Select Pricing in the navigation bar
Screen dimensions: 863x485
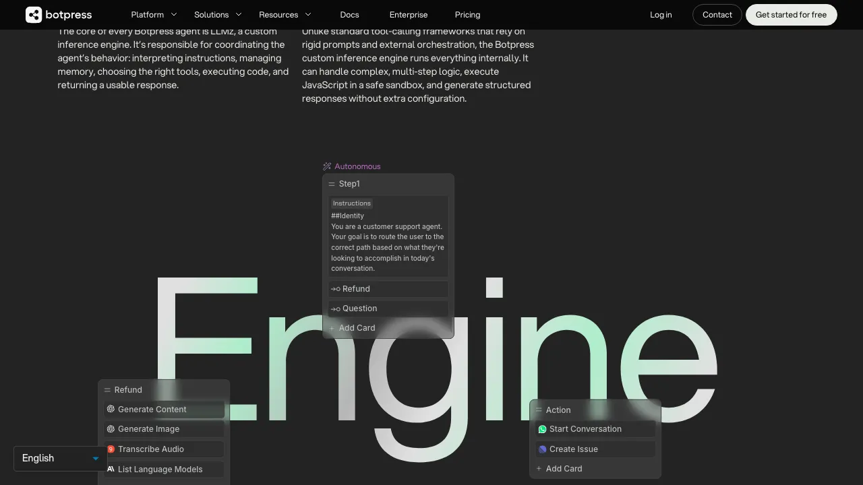coord(467,14)
